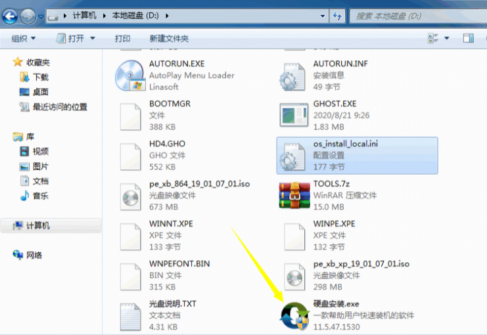
Task: Click the file name WINNT.XPE
Action: [171, 224]
